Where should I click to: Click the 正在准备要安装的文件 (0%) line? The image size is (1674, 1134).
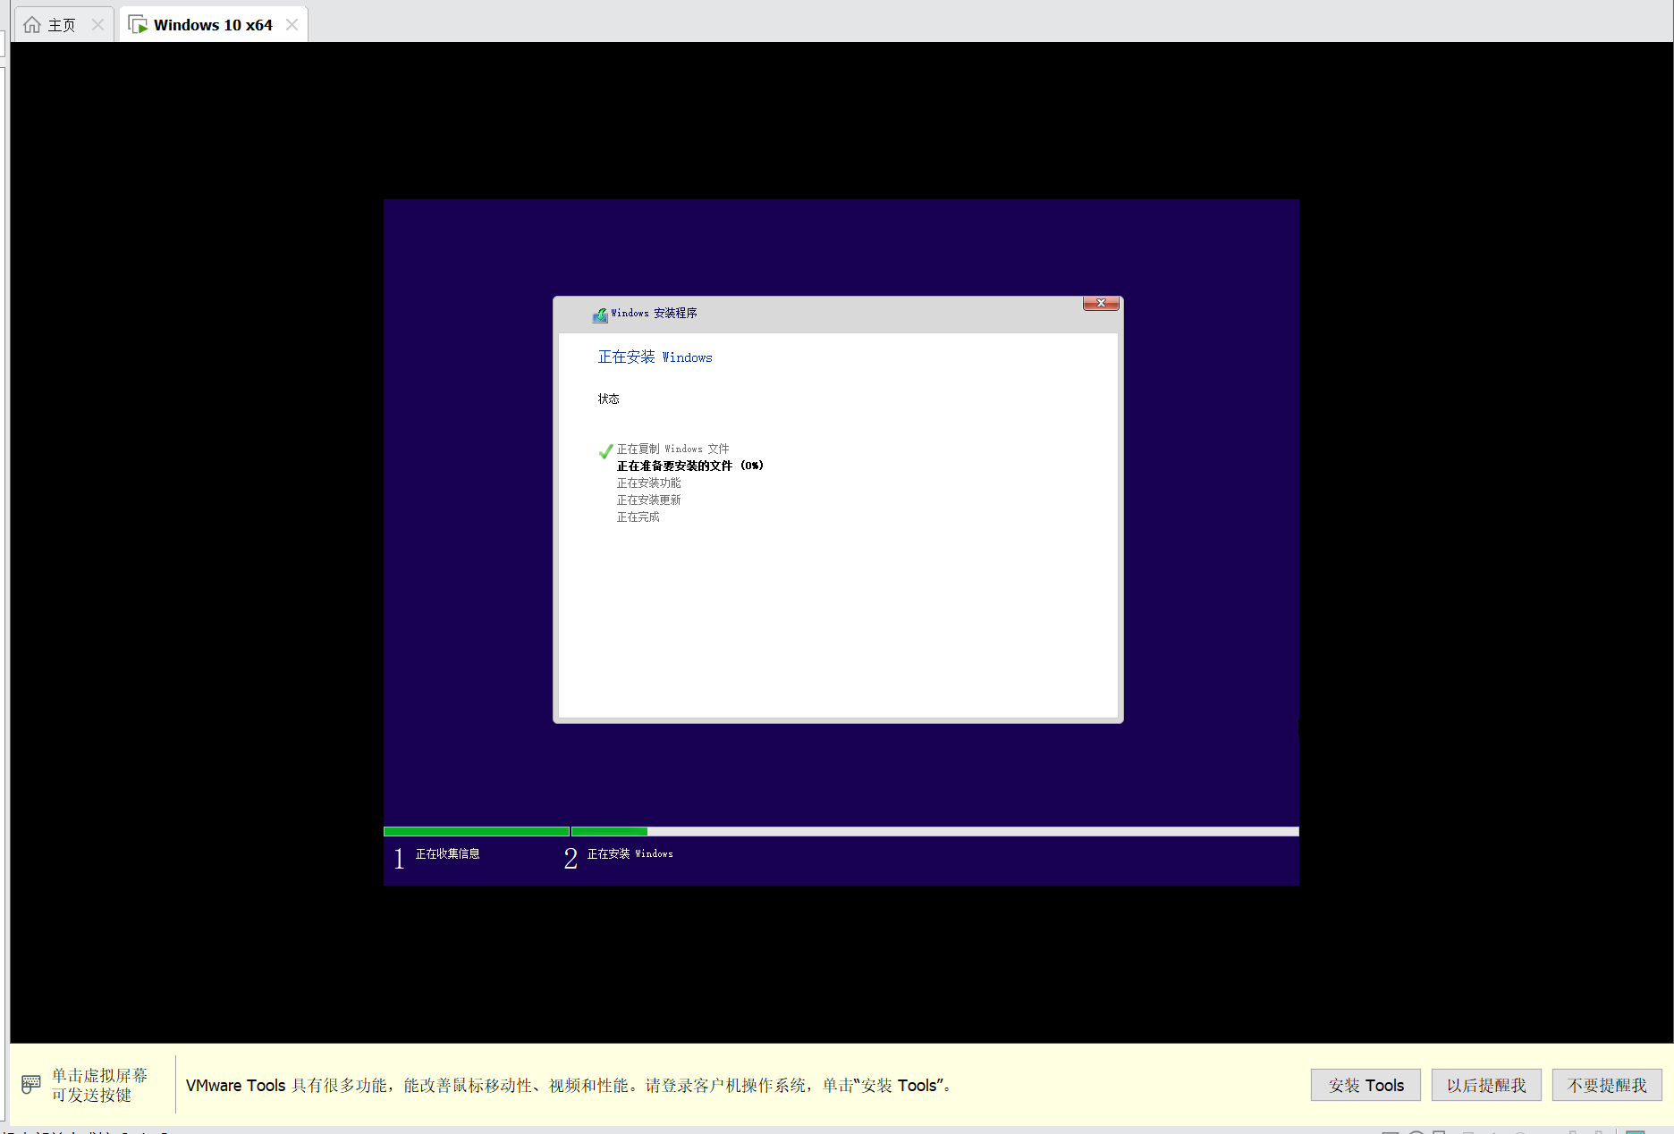click(690, 466)
